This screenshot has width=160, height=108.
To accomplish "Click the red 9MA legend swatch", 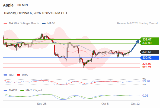I will (x=18, y=75).
